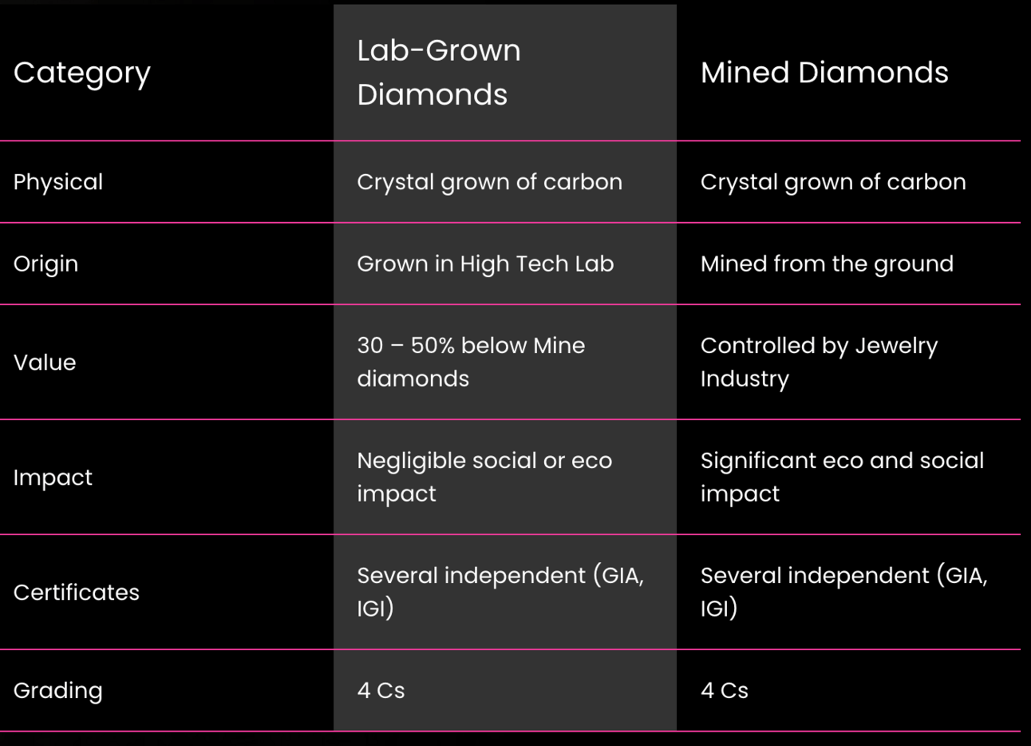1031x746 pixels.
Task: Click the Physical row label
Action: (x=58, y=182)
